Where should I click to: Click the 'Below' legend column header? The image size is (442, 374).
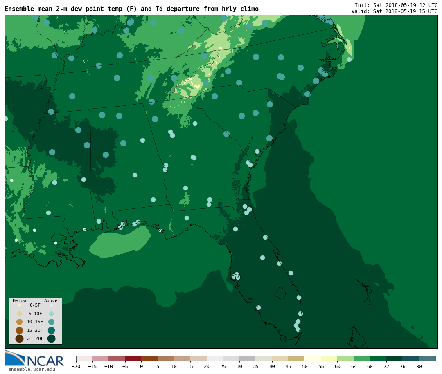(20, 300)
